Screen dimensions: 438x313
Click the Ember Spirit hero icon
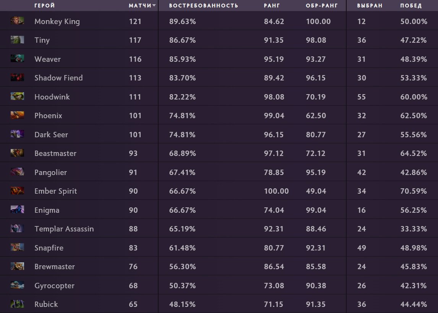[x=17, y=191]
